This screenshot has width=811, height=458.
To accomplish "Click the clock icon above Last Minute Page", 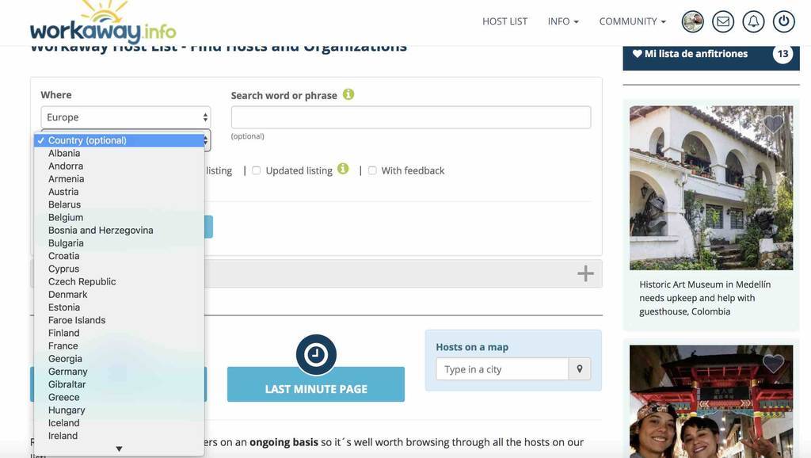I will [x=316, y=354].
